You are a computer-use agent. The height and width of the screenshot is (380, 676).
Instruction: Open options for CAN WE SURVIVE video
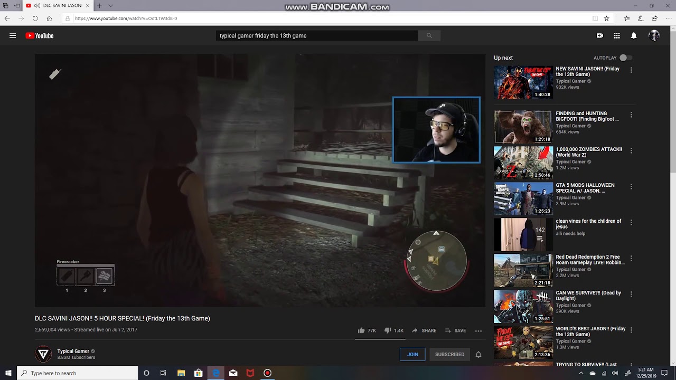pos(631,294)
